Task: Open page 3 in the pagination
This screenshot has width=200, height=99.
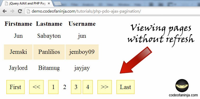Action: [76, 87]
